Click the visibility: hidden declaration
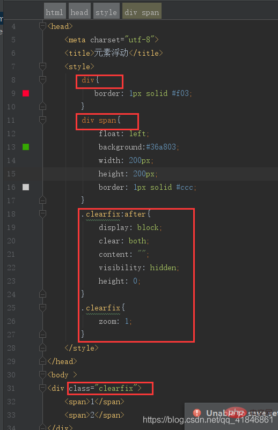The width and height of the screenshot is (278, 430). tap(139, 268)
